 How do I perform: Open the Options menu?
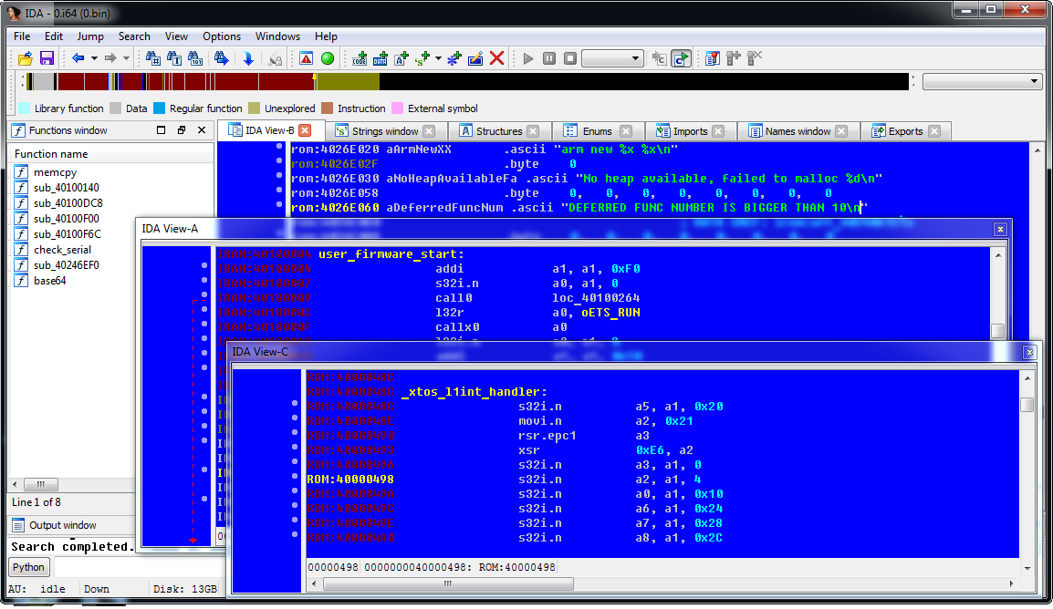[222, 36]
